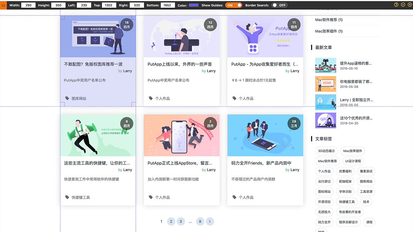The width and height of the screenshot is (413, 232).
Task: Click the 29 三月 date badge
Action: [x=294, y=124]
